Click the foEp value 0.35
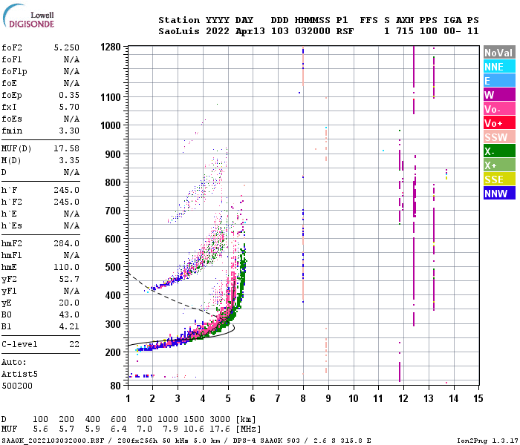The image size is (520, 445). pyautogui.click(x=69, y=96)
